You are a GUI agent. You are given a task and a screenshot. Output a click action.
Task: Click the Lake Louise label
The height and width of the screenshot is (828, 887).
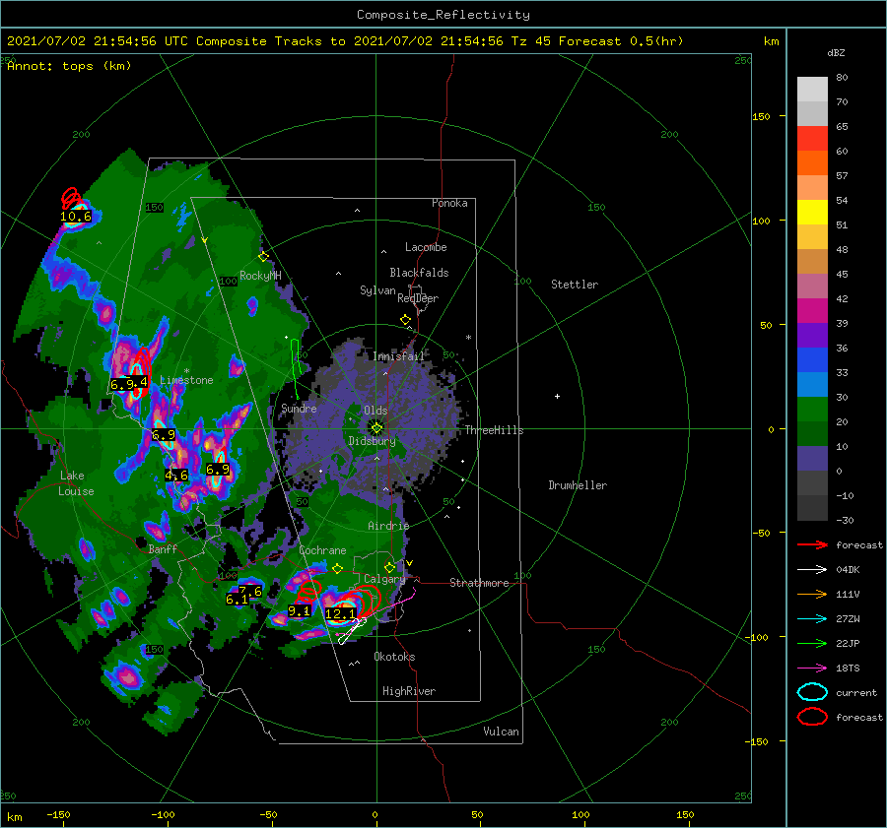point(76,483)
